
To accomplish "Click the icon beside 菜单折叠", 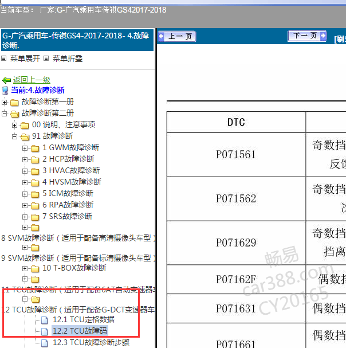I will (46, 58).
